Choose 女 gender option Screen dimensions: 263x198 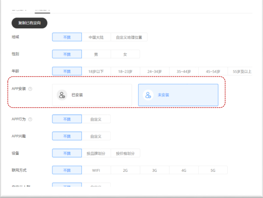coord(125,54)
